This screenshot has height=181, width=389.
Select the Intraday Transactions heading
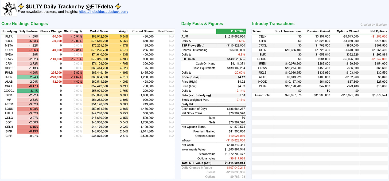point(273,24)
